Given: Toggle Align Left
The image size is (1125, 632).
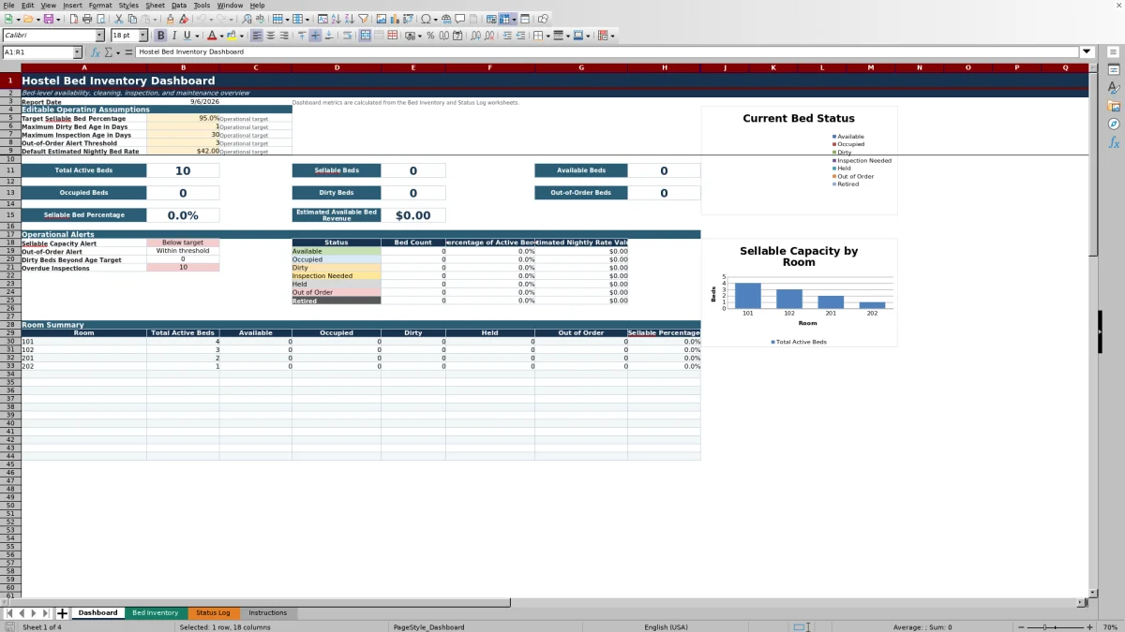Looking at the screenshot, I should pos(256,36).
